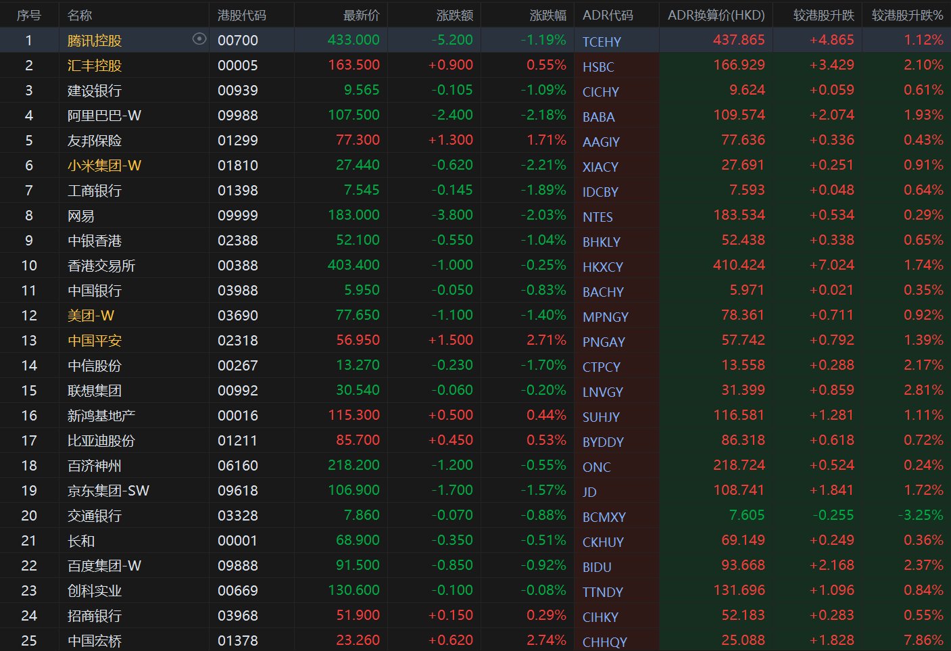Click the 联想集团 stock name
Viewport: 951px width, 651px height.
coord(95,391)
